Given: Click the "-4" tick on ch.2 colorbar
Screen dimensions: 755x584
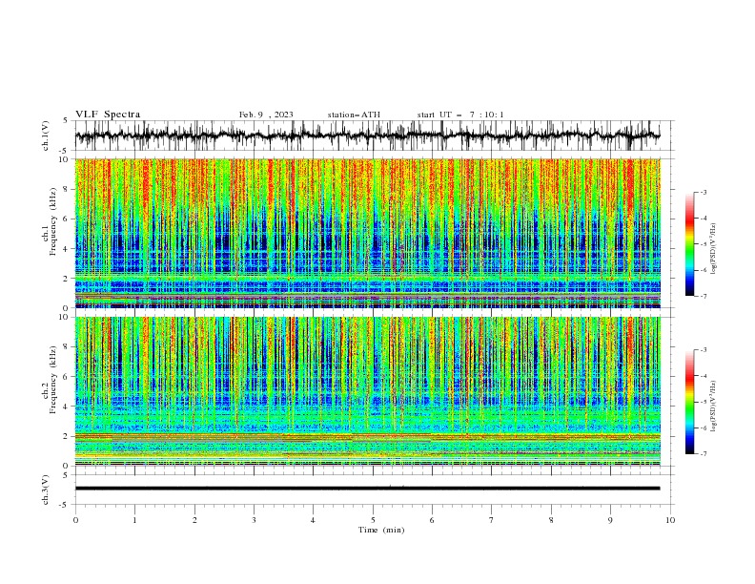Looking at the screenshot, I should pyautogui.click(x=703, y=376).
